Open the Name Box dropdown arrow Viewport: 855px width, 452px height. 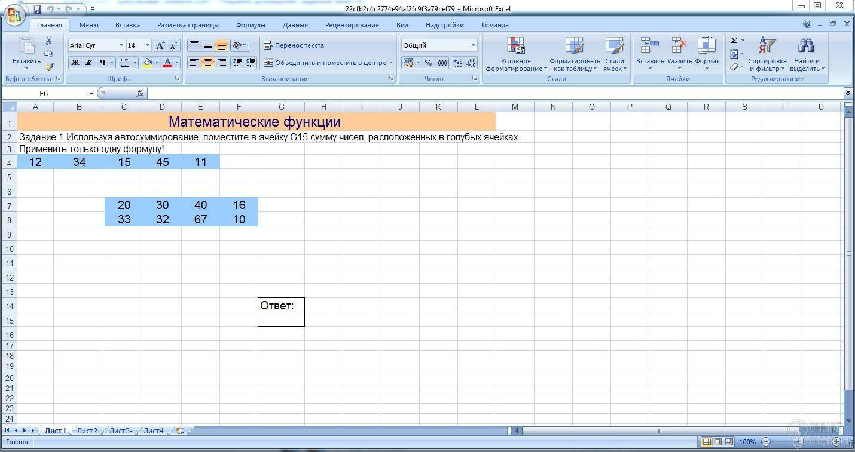91,93
